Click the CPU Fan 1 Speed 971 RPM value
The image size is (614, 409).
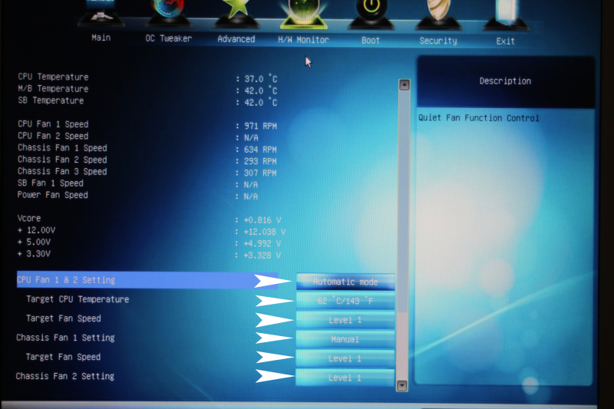260,126
